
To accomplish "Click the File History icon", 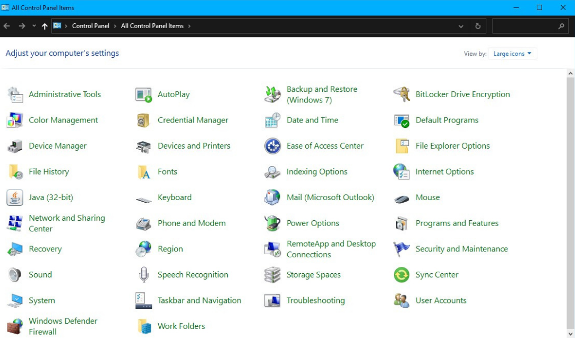I will tap(15, 171).
